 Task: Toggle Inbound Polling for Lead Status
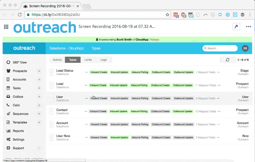(x=140, y=72)
